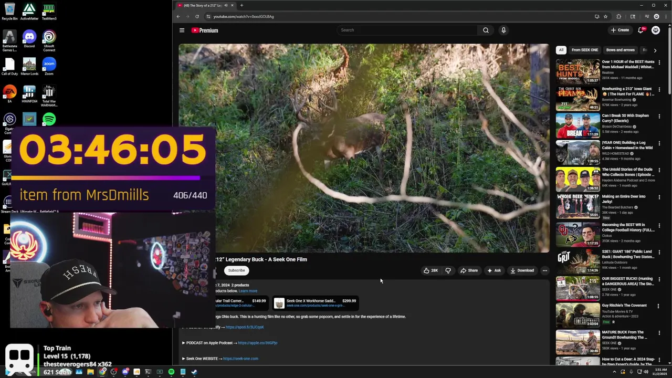
Task: Open Manor Lords desktop shortcut
Action: (x=29, y=66)
